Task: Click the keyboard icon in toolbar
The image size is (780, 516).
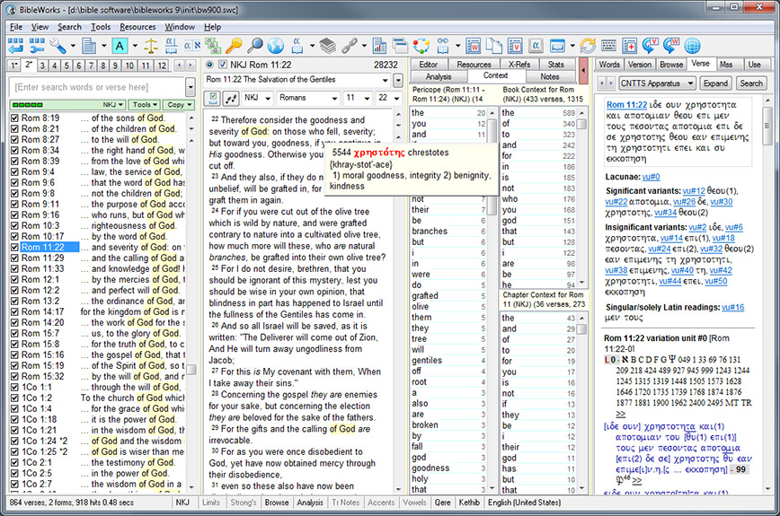Action: 609,45
